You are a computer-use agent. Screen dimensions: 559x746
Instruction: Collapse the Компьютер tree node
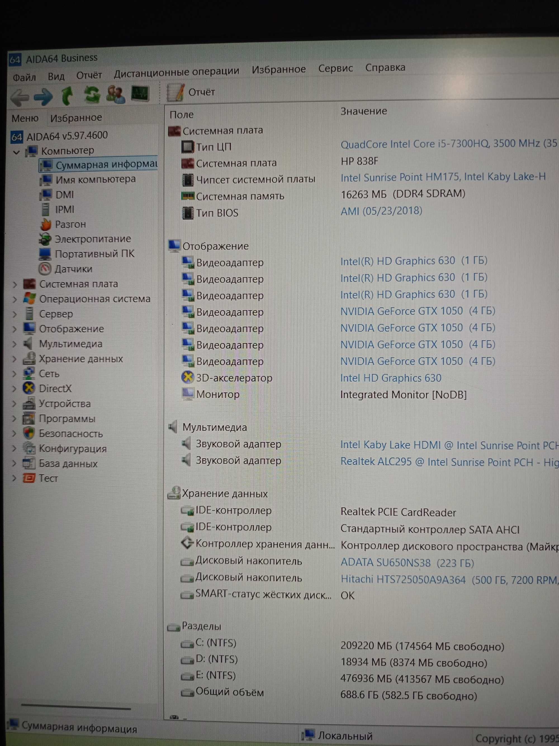pyautogui.click(x=16, y=152)
